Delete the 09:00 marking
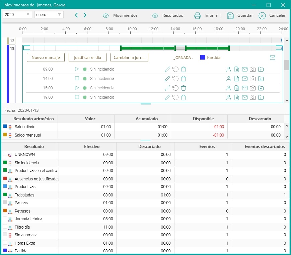 184,69
